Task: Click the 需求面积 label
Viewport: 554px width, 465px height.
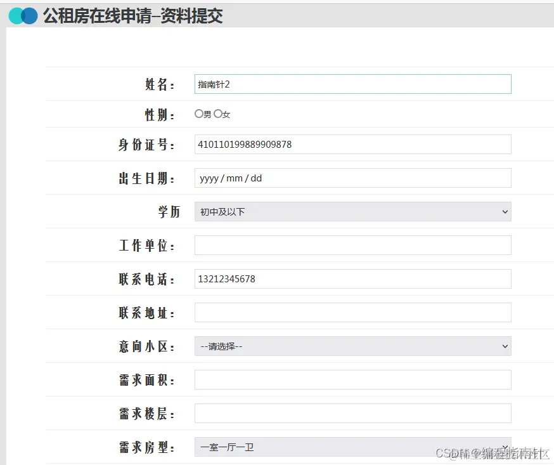Action: tap(146, 380)
